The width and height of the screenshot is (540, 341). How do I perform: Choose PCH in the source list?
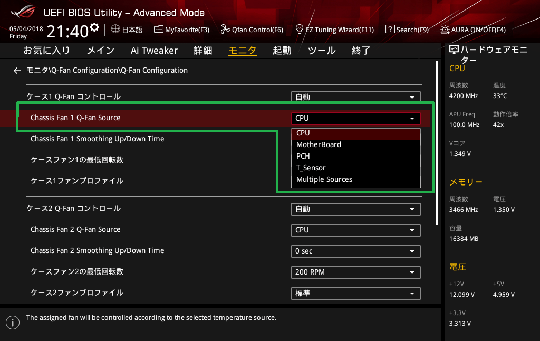(x=356, y=156)
